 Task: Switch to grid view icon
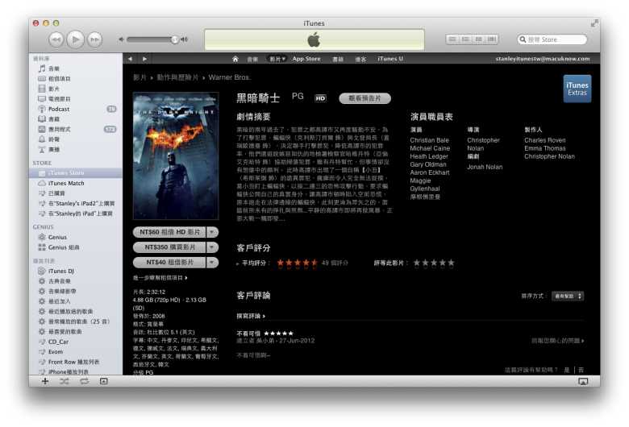point(478,39)
